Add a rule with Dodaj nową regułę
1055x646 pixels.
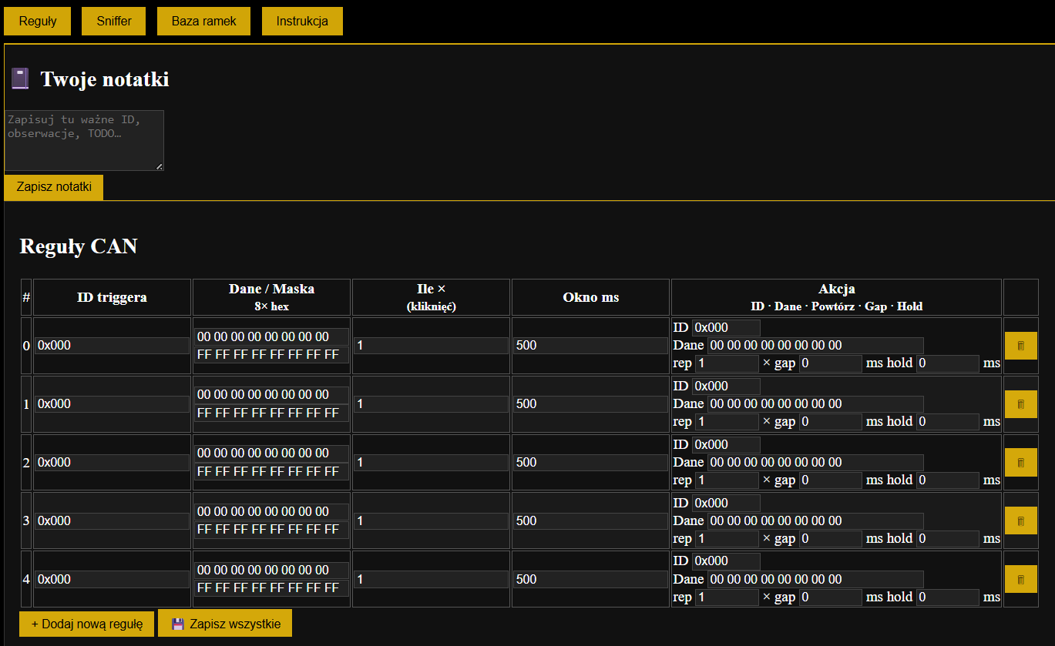pos(87,624)
